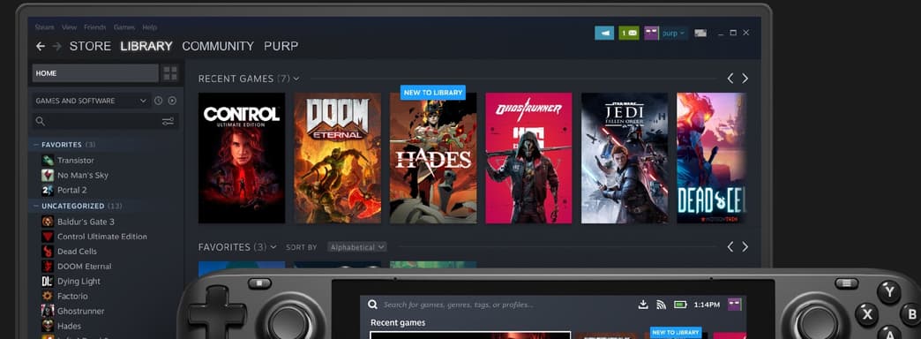
Task: Expand the Favorites (3) shelf chevron
Action: pos(273,247)
